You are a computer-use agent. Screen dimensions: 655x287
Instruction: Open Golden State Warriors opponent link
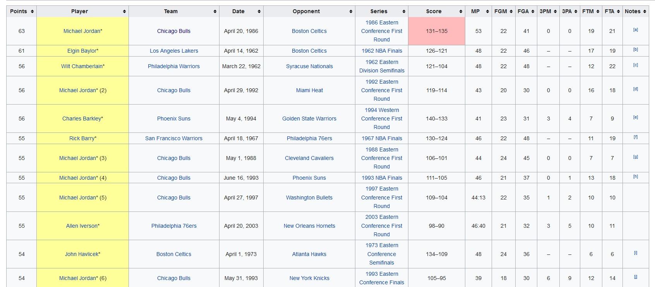coord(309,119)
